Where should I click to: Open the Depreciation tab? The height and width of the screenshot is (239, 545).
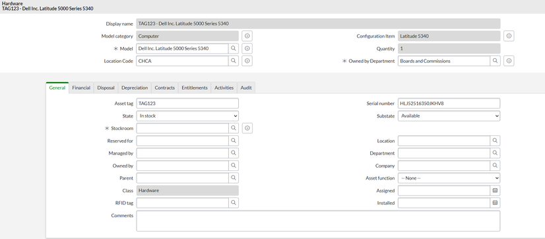point(135,88)
